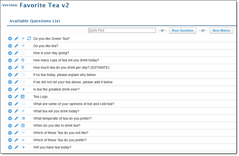The image size is (239, 156).
Task: Edit 'When do you like to drink tea?' pencil
Action: coord(16,125)
